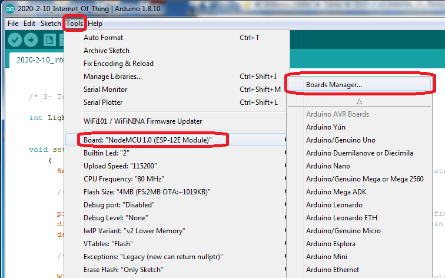Click the 'void' keyword in code editor
Image resolution: width=445 pixels, height=278 pixels.
coord(38,150)
